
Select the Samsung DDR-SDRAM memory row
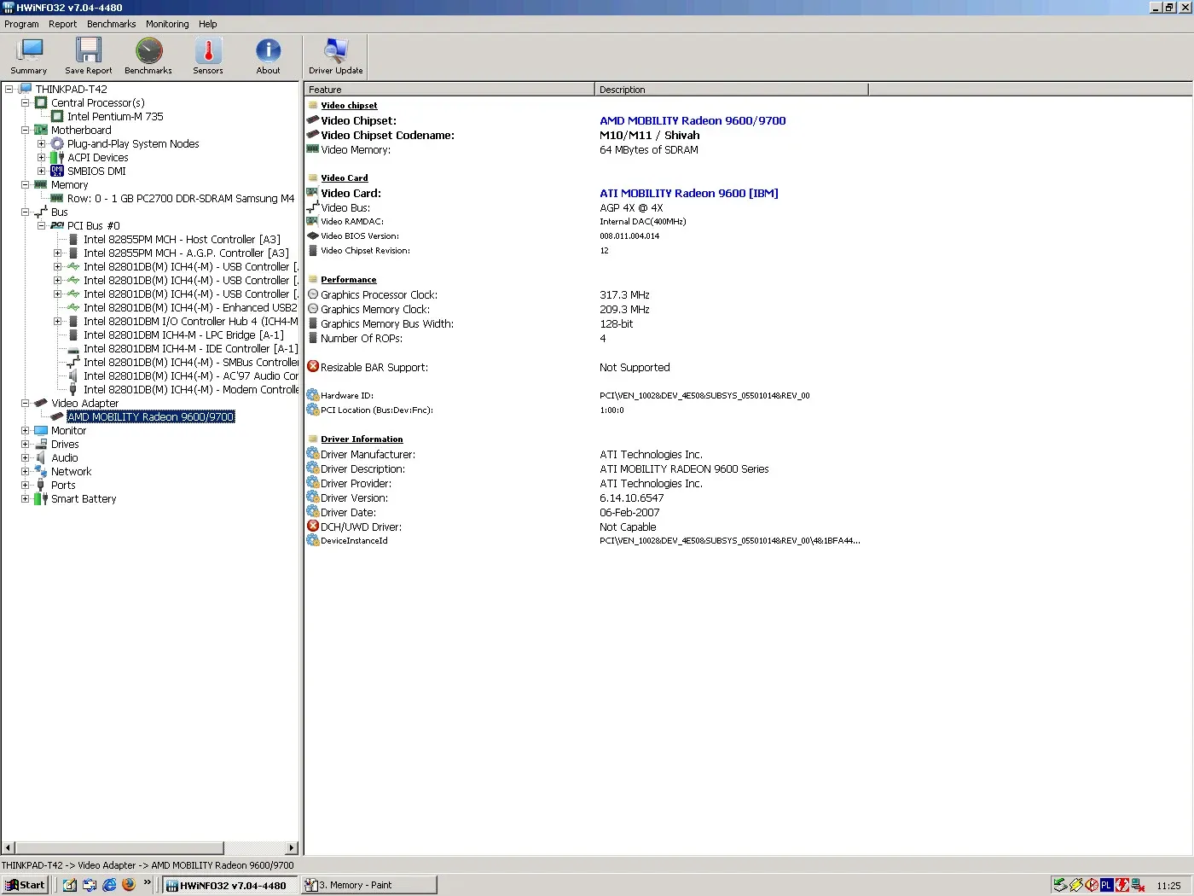pos(181,198)
